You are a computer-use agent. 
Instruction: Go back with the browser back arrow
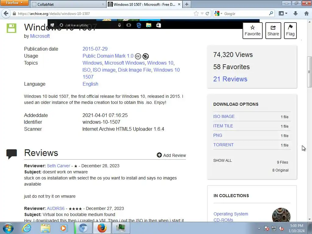6,13
